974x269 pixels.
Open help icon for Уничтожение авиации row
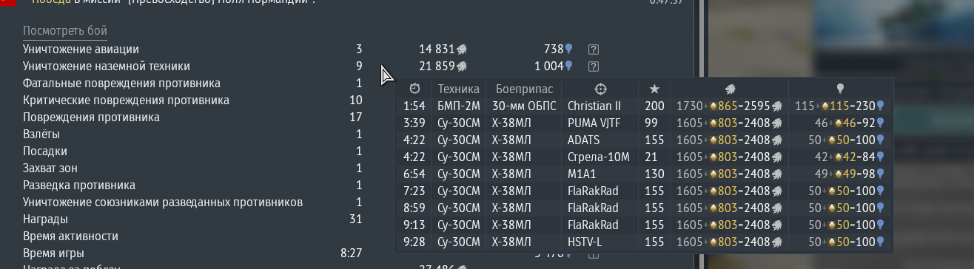(x=594, y=50)
